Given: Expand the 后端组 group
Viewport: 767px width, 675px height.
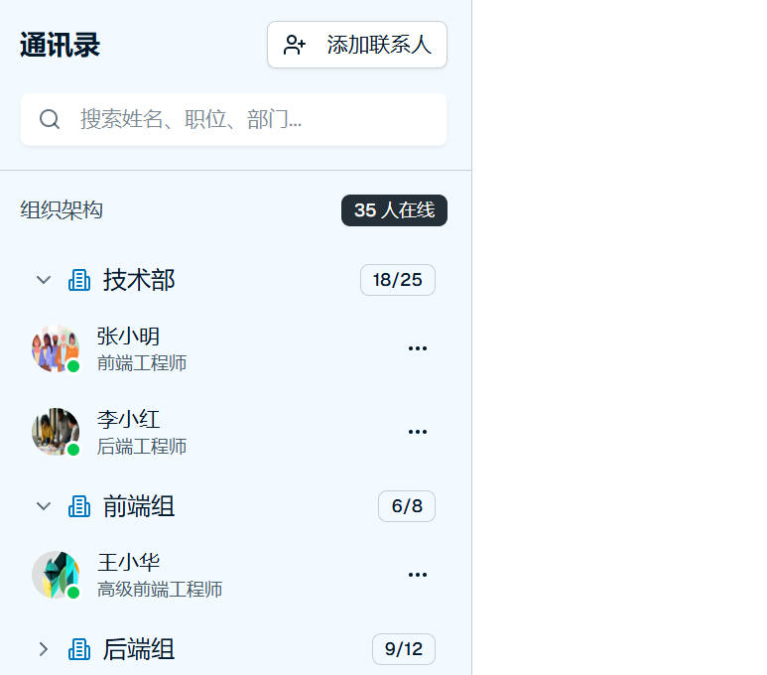Looking at the screenshot, I should point(44,650).
